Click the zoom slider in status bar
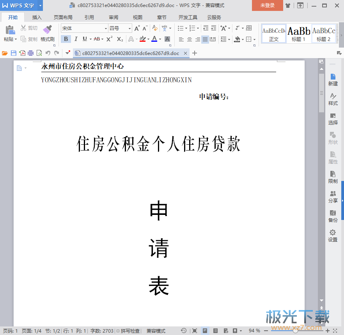The width and height of the screenshot is (344, 335). 295,331
